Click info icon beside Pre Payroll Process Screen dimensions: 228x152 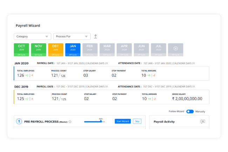coord(70,122)
